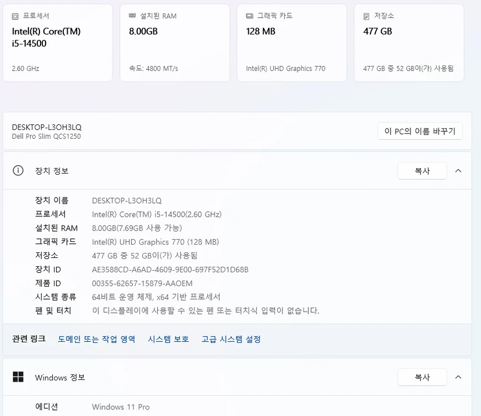Click Intel(R) UHD Graphics 770 text in graphics card tile
Image resolution: width=481 pixels, height=416 pixels.
pos(285,69)
